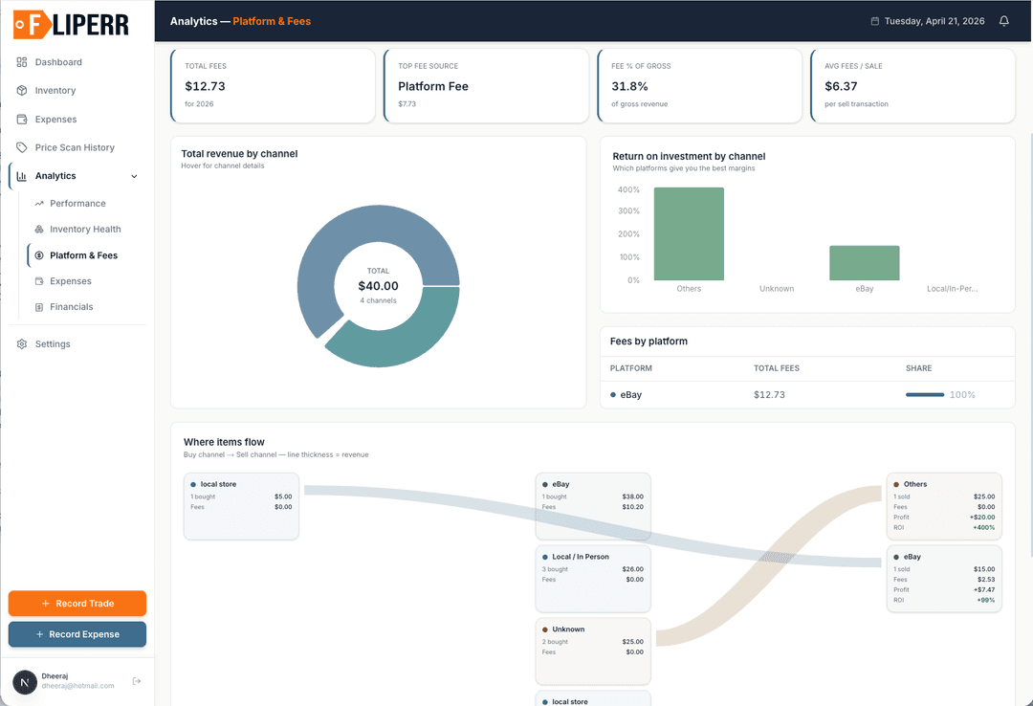Click the Expenses sub-item icon under Analytics
Viewport: 1033px width, 706px height.
pyautogui.click(x=39, y=281)
